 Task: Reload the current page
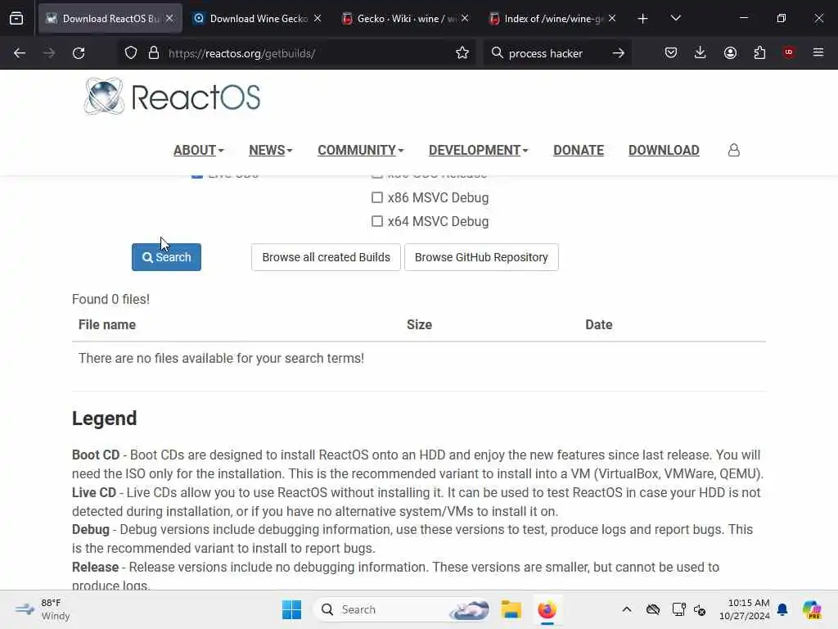79,53
